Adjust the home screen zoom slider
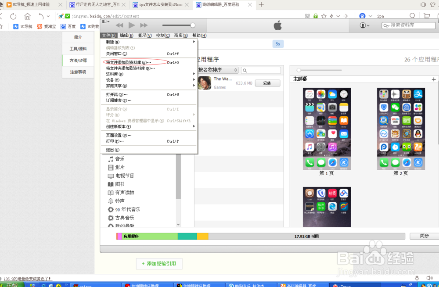Screen dimensions: 439x287 (x=299, y=70)
